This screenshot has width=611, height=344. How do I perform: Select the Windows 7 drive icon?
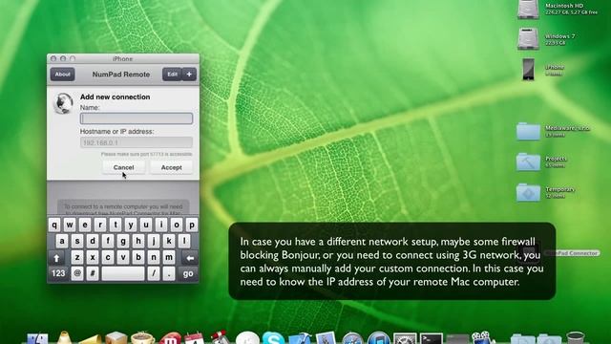(528, 38)
